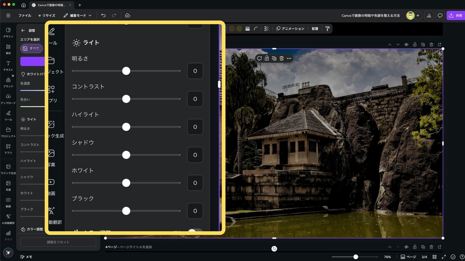465x261 pixels.
Task: Hide the 4ページ page with eye icon
Action: click(x=406, y=247)
